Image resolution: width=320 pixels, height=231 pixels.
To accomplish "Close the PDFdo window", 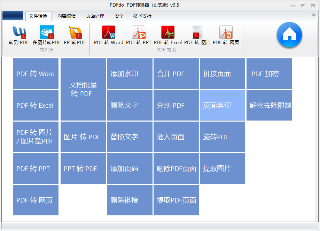I will coord(313,6).
